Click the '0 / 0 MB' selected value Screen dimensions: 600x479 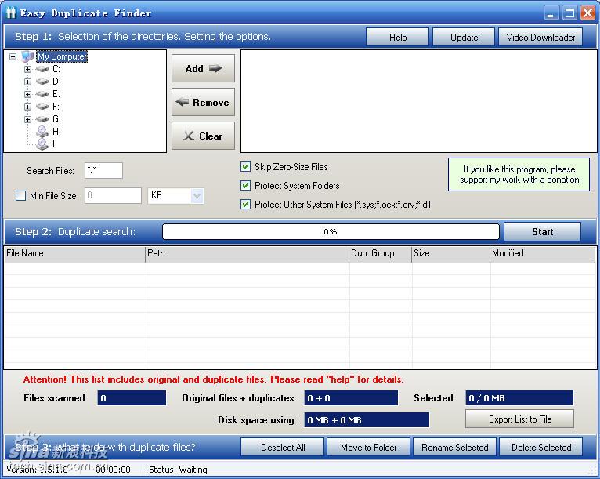pos(519,397)
